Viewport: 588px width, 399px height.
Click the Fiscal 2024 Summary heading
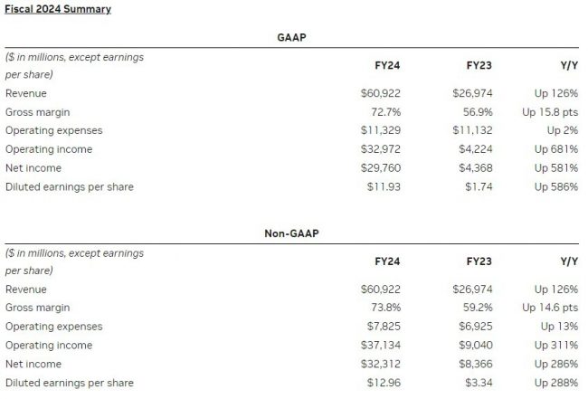click(58, 9)
